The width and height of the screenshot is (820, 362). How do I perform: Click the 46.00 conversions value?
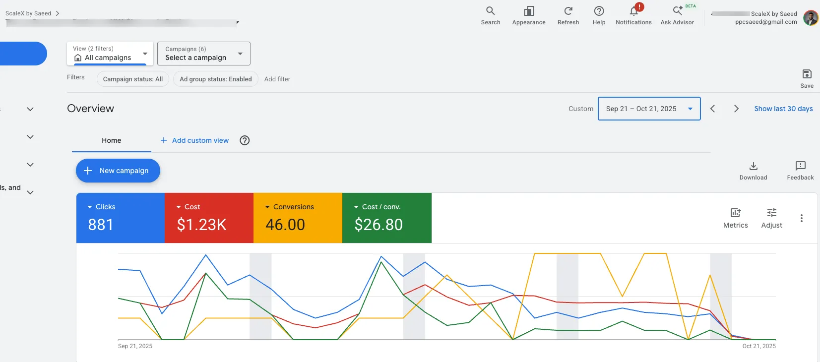coord(285,225)
